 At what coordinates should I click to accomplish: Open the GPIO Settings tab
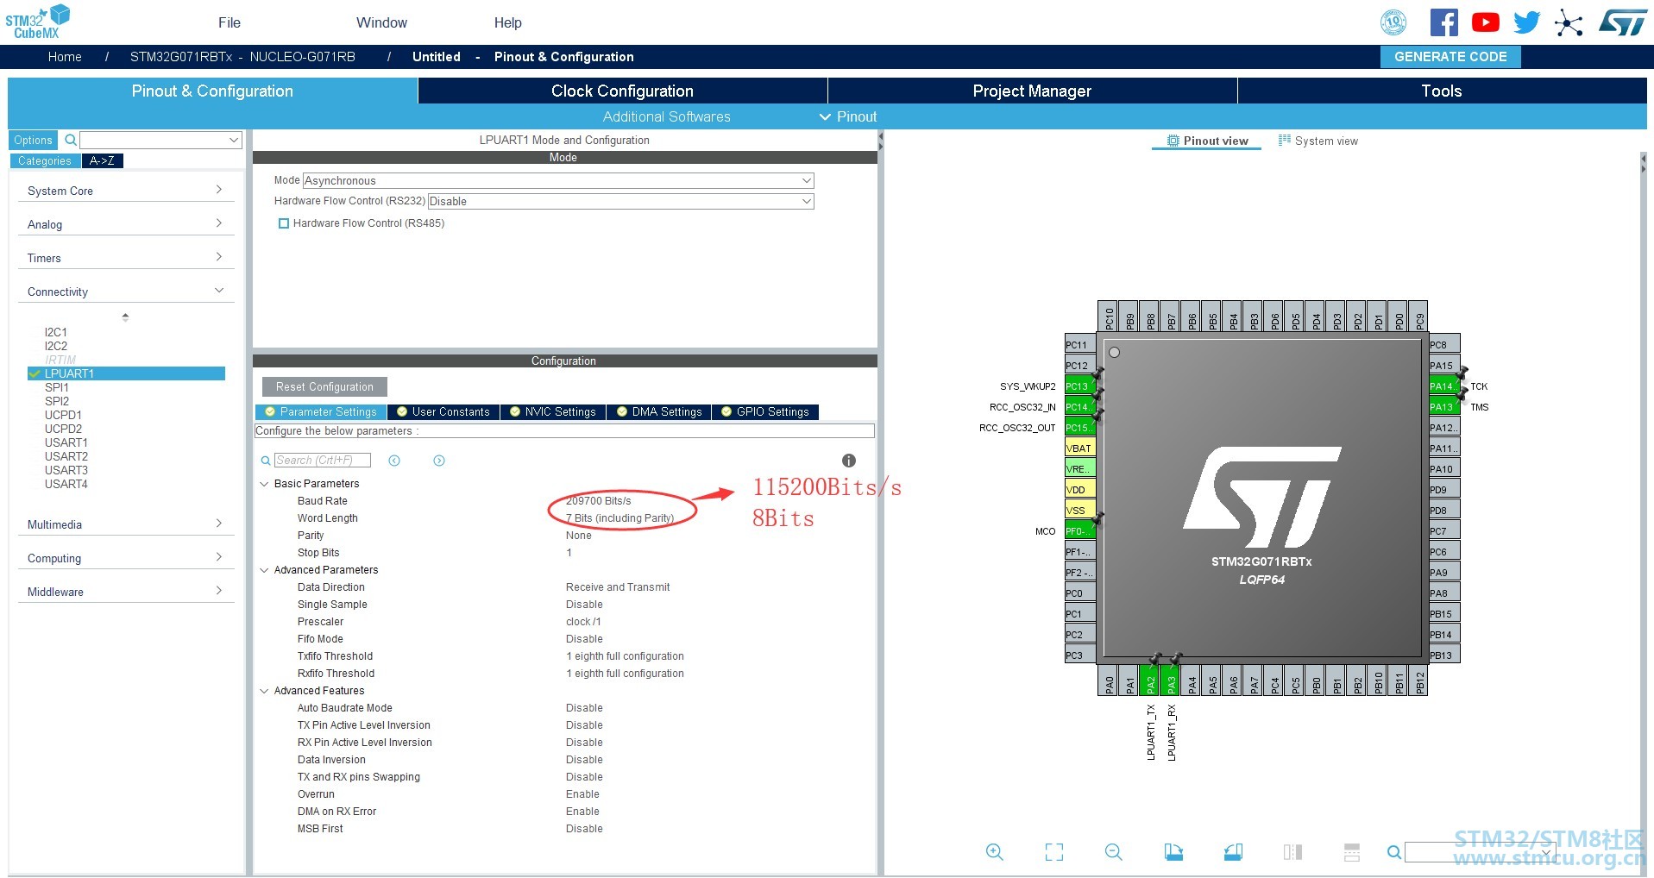764,412
